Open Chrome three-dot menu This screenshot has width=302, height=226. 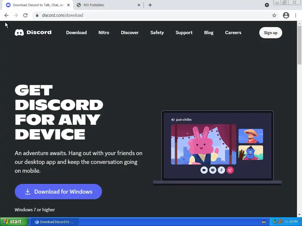(x=296, y=15)
